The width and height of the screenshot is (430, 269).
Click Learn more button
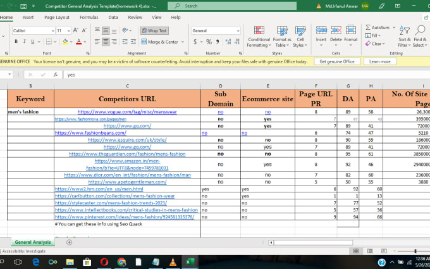pyautogui.click(x=380, y=61)
